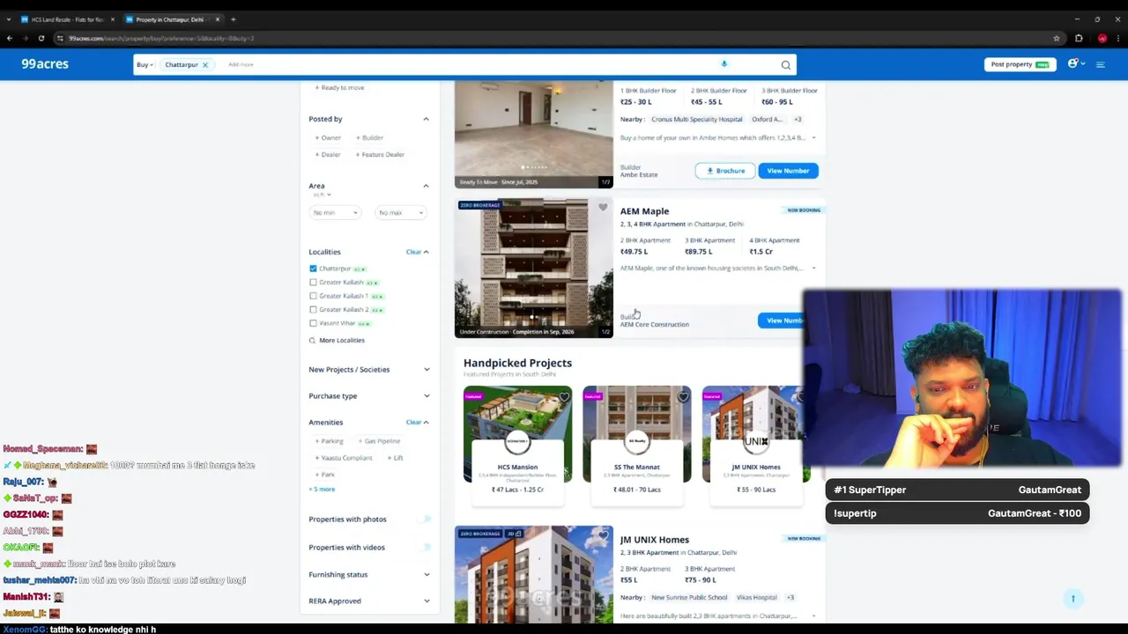Screen dimensions: 1128x634
Task: Shortlist SS The Mannat card heart icon
Action: 683,397
